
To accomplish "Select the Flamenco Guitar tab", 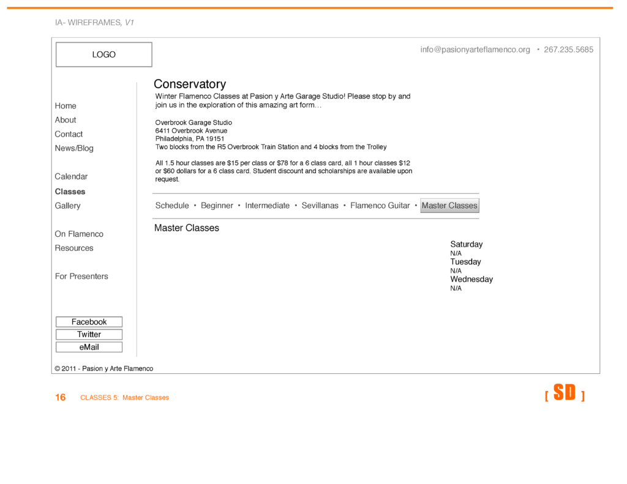I will [x=380, y=206].
